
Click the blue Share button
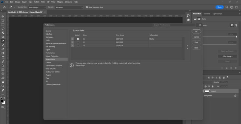pos(219,7)
